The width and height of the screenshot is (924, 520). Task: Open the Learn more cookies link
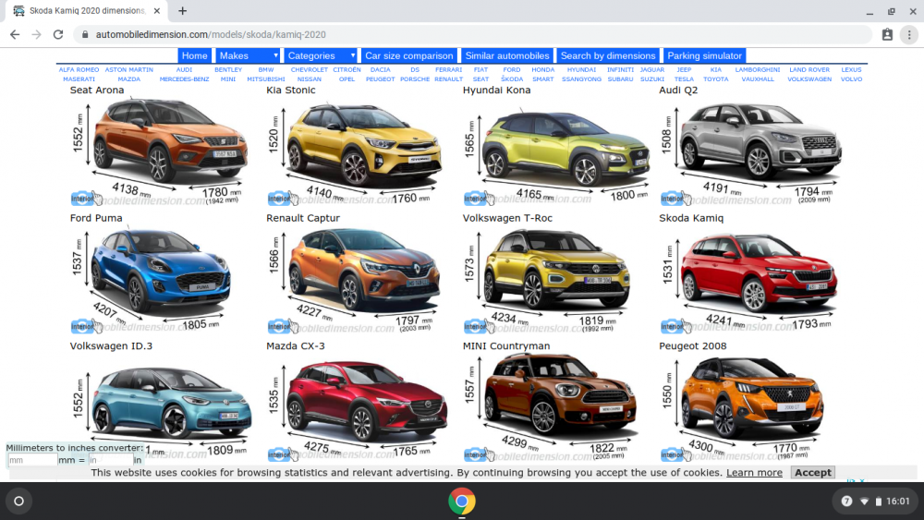click(x=754, y=472)
